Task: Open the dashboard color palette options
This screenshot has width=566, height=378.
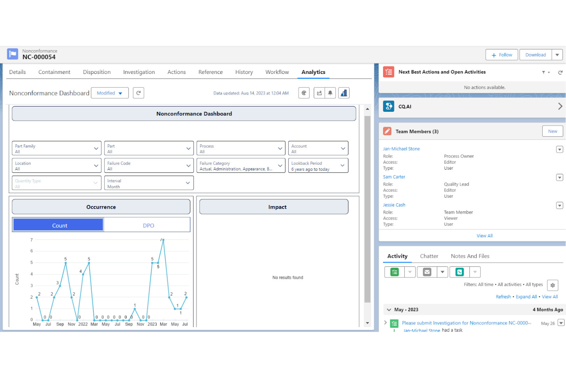Action: coord(304,93)
